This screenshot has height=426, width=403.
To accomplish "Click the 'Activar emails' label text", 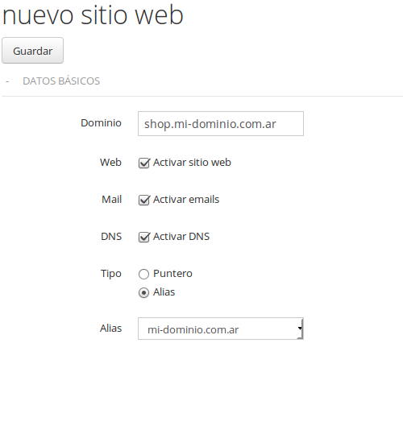I will 186,200.
